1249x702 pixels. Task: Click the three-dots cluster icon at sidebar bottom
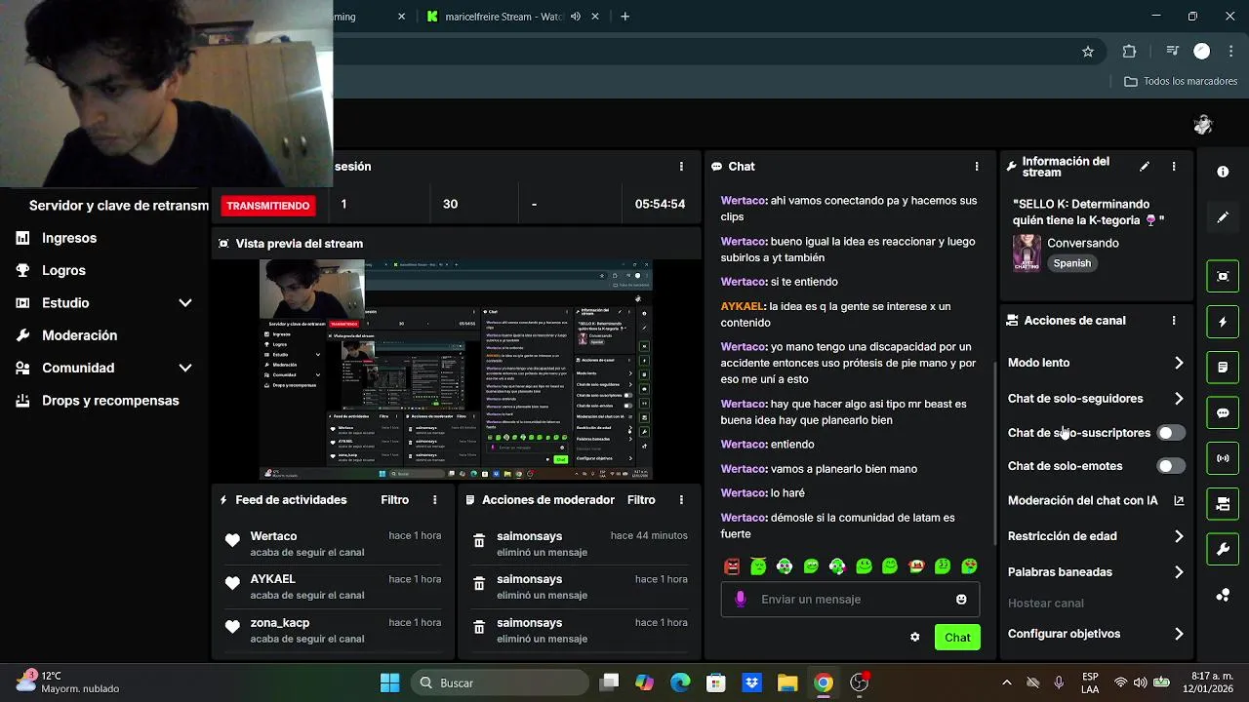point(1223,595)
